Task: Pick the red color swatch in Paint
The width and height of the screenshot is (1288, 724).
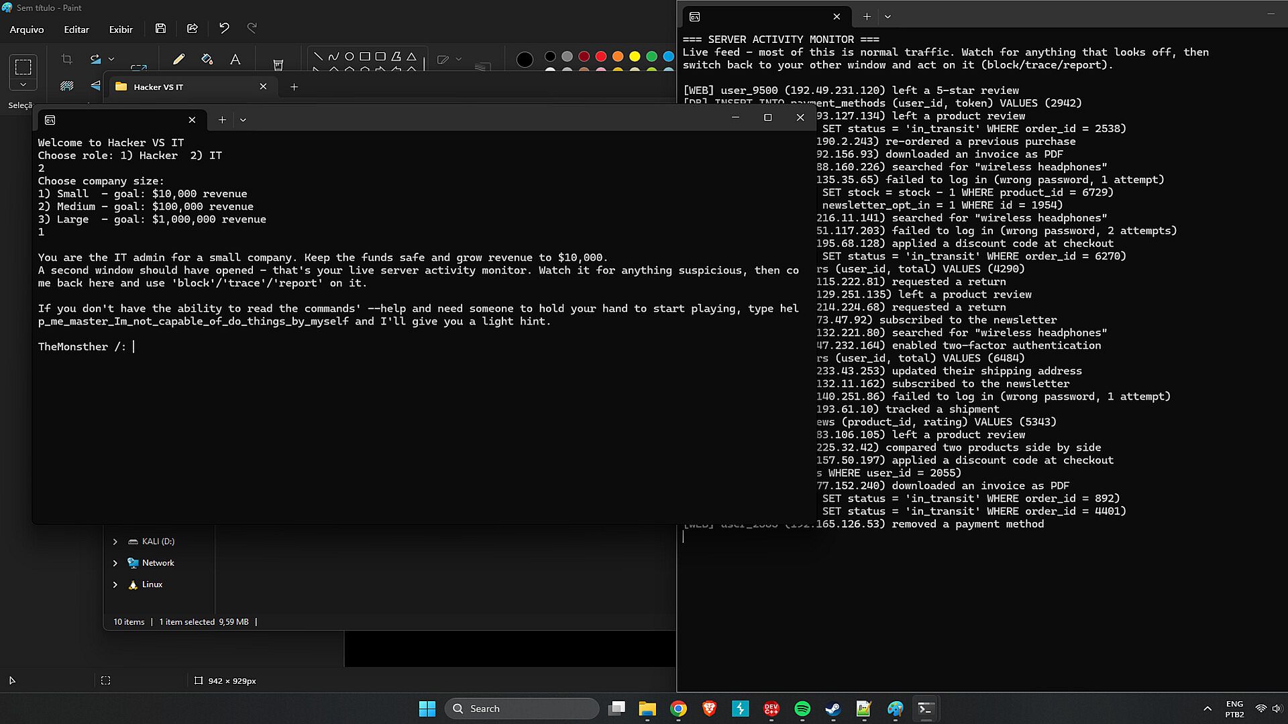Action: coord(601,56)
